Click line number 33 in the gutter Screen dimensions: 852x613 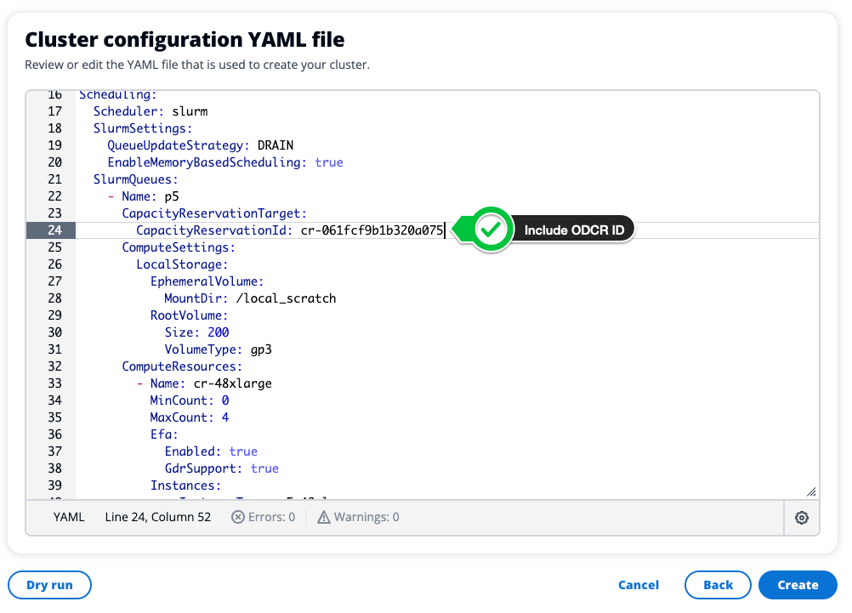54,383
